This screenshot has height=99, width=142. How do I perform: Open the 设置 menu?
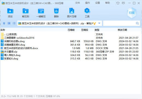click(x=97, y=3)
